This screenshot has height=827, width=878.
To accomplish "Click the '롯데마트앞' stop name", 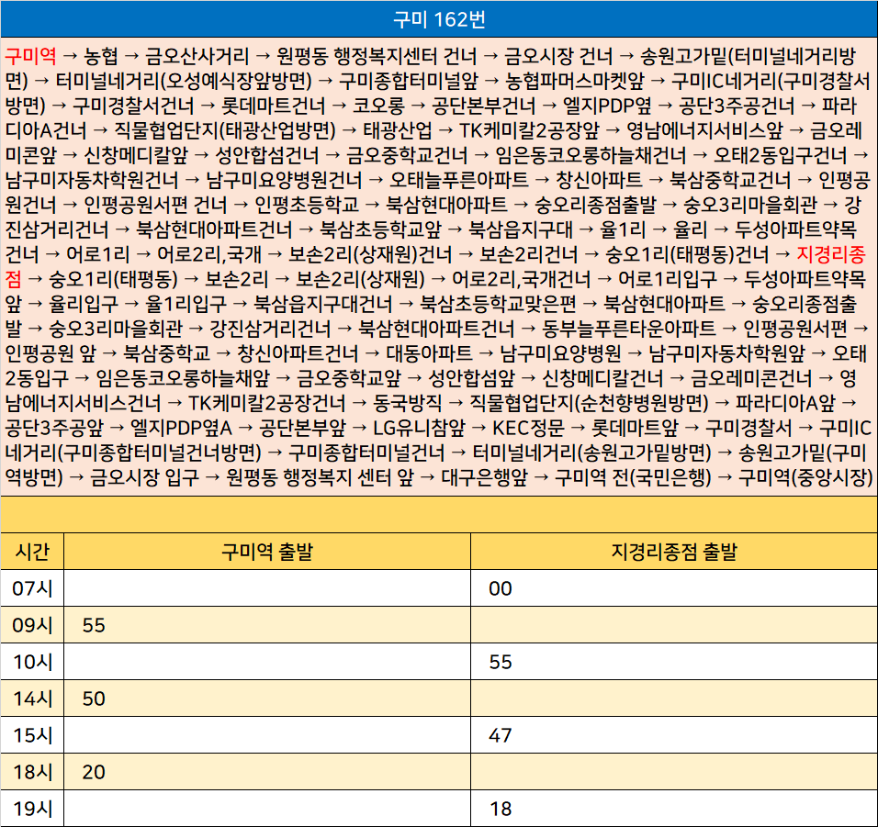I will (635, 428).
